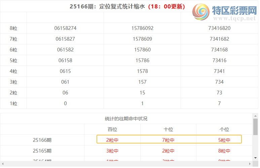Screen dimensions: 260x168
Task: Click the 百位 column header
Action: (x=112, y=129)
